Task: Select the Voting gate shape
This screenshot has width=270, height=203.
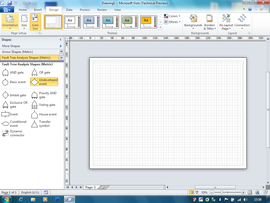Action: pos(43,105)
